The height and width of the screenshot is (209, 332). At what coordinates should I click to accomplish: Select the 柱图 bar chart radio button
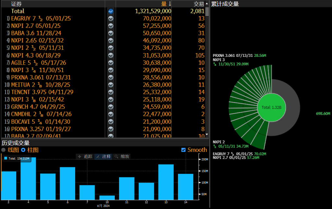tap(23, 150)
